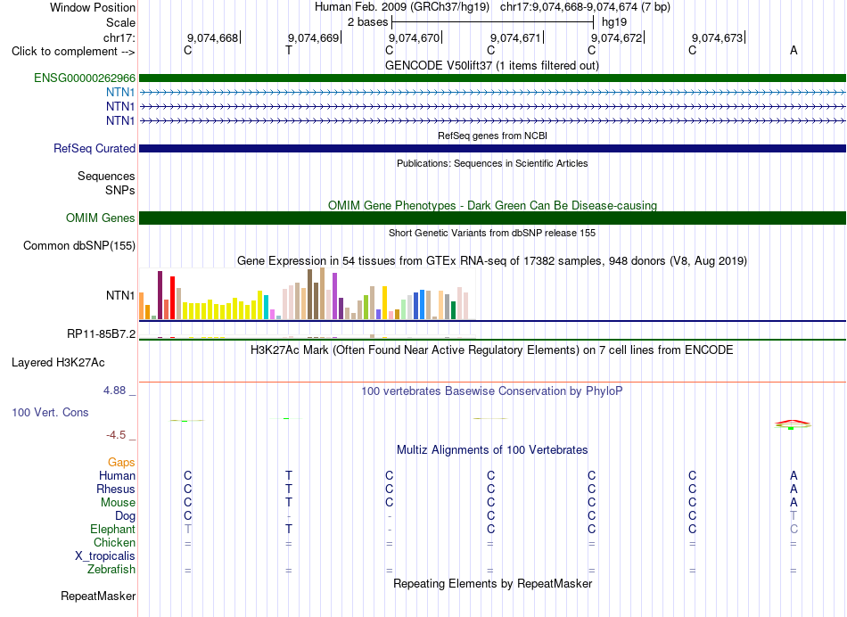Open the PhyloP Basewise Conservation title

(x=492, y=391)
